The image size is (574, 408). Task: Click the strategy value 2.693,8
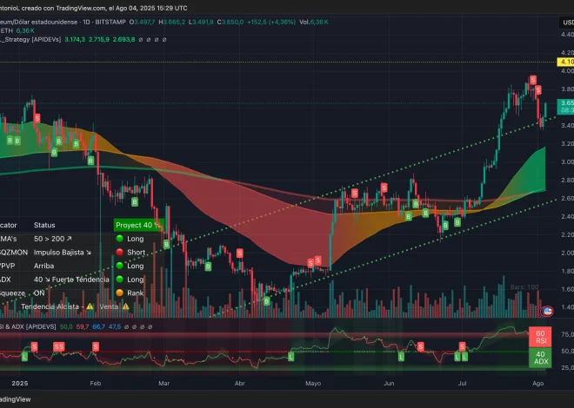[x=123, y=39]
